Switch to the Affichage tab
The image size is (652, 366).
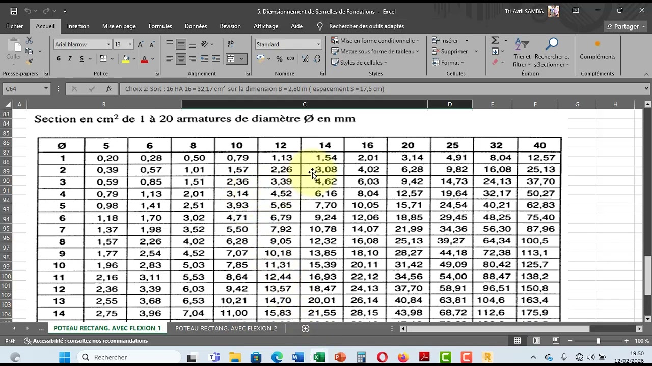[266, 26]
